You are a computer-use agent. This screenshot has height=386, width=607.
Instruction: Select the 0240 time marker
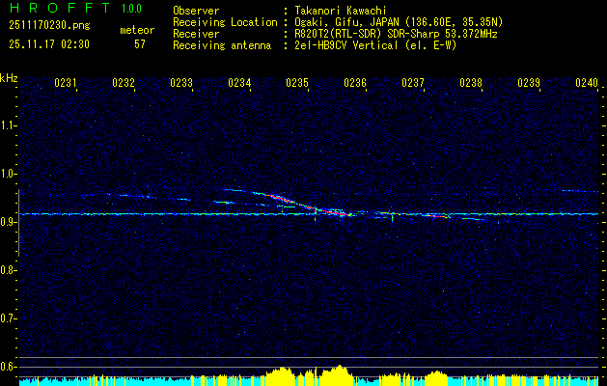point(586,84)
